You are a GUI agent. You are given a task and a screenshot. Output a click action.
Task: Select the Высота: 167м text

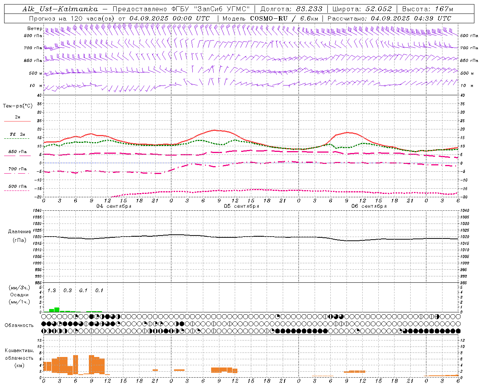427,9
